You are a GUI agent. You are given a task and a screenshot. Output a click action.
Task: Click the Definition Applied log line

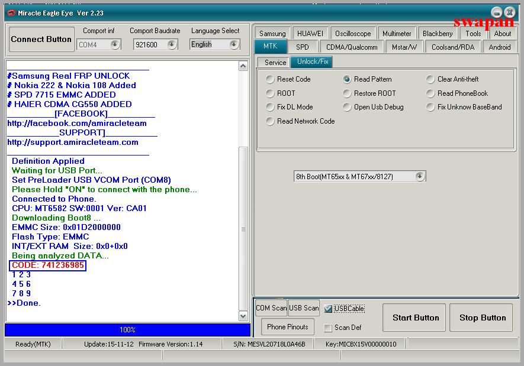(48, 161)
